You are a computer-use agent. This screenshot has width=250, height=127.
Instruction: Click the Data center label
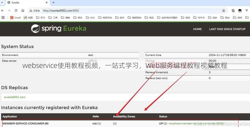(9, 61)
